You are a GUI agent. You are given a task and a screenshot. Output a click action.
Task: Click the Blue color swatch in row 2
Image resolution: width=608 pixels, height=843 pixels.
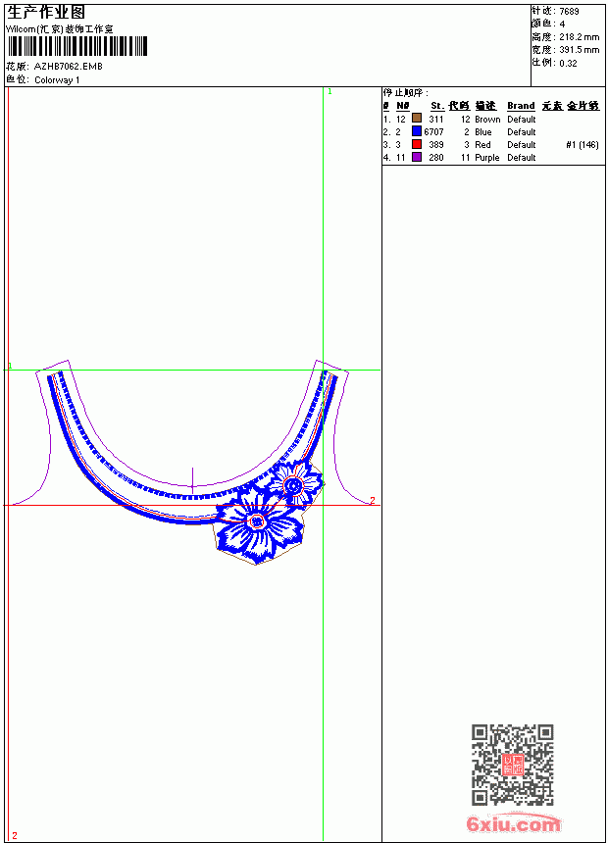pos(417,130)
